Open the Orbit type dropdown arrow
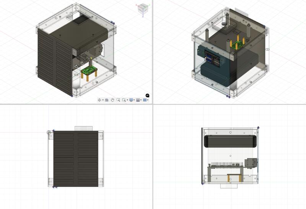Viewport: 306px width, 209px height. [x=103, y=100]
